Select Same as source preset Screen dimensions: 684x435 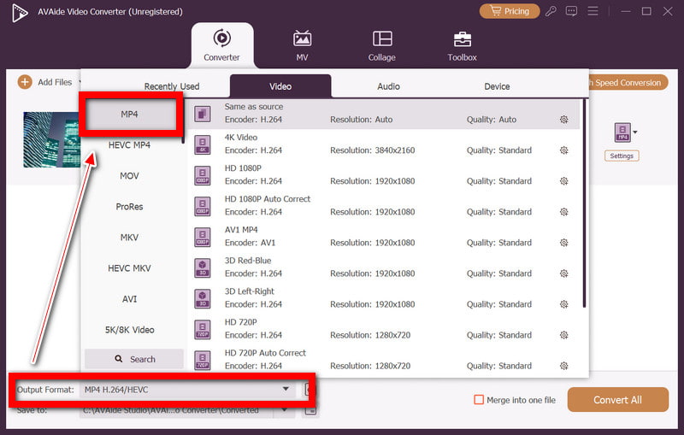point(384,114)
